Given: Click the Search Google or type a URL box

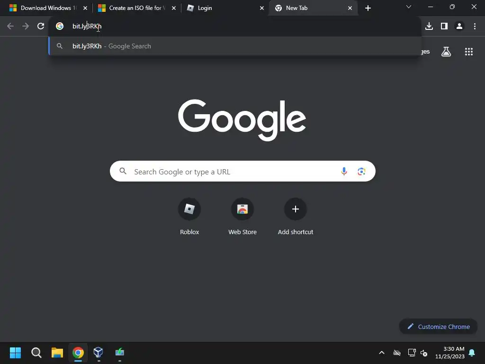Looking at the screenshot, I should pyautogui.click(x=242, y=171).
